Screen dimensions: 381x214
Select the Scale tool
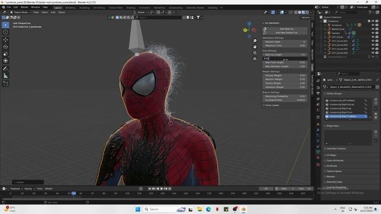5,54
